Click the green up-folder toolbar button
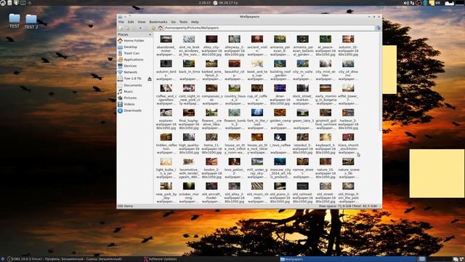465x262 pixels. 153,28
